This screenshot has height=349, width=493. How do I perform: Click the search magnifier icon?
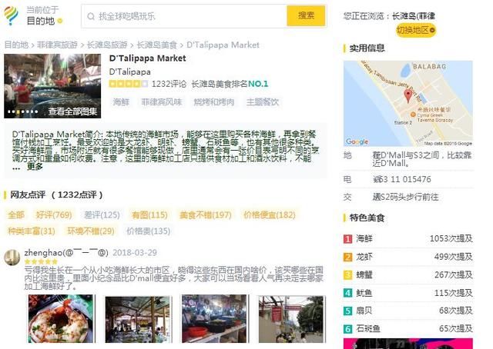click(91, 16)
